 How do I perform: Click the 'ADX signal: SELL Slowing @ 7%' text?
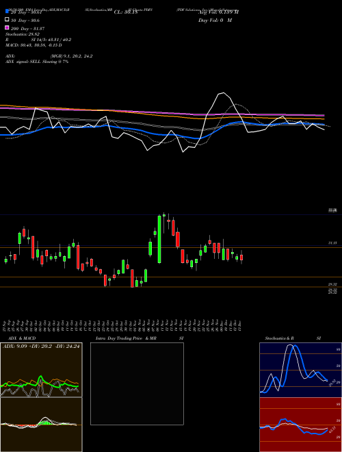(x=37, y=62)
